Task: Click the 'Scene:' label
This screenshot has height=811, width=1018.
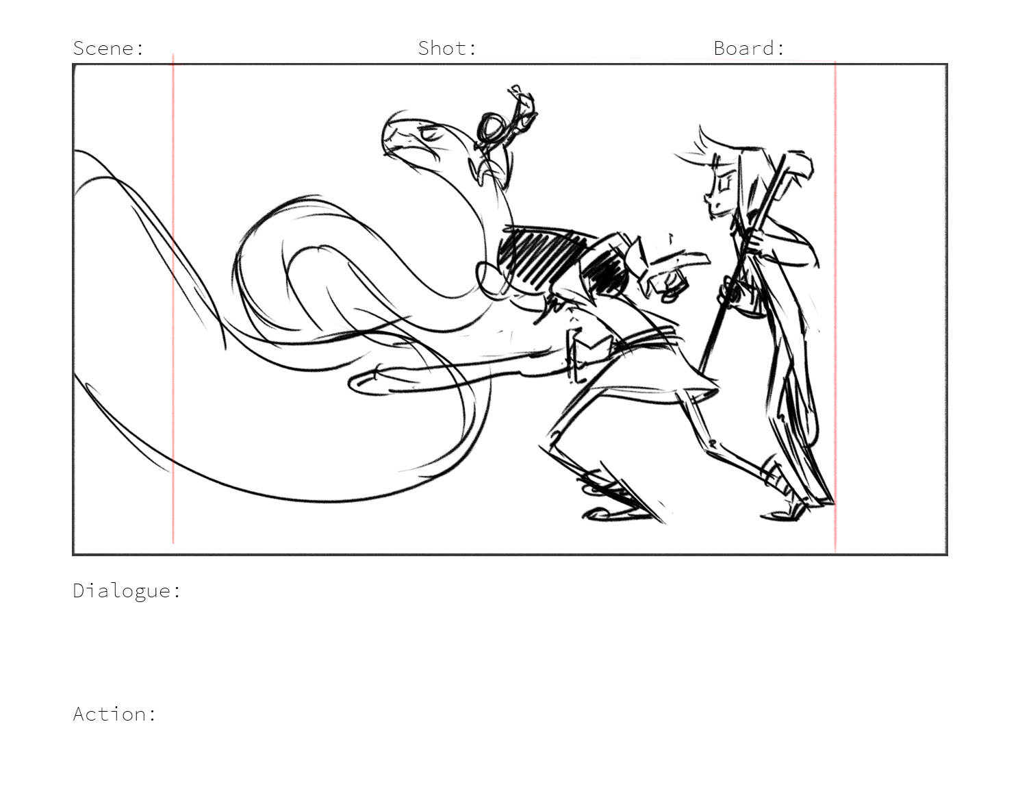Action: [109, 48]
